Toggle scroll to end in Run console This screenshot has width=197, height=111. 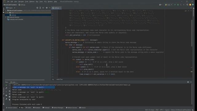[x=10, y=94]
